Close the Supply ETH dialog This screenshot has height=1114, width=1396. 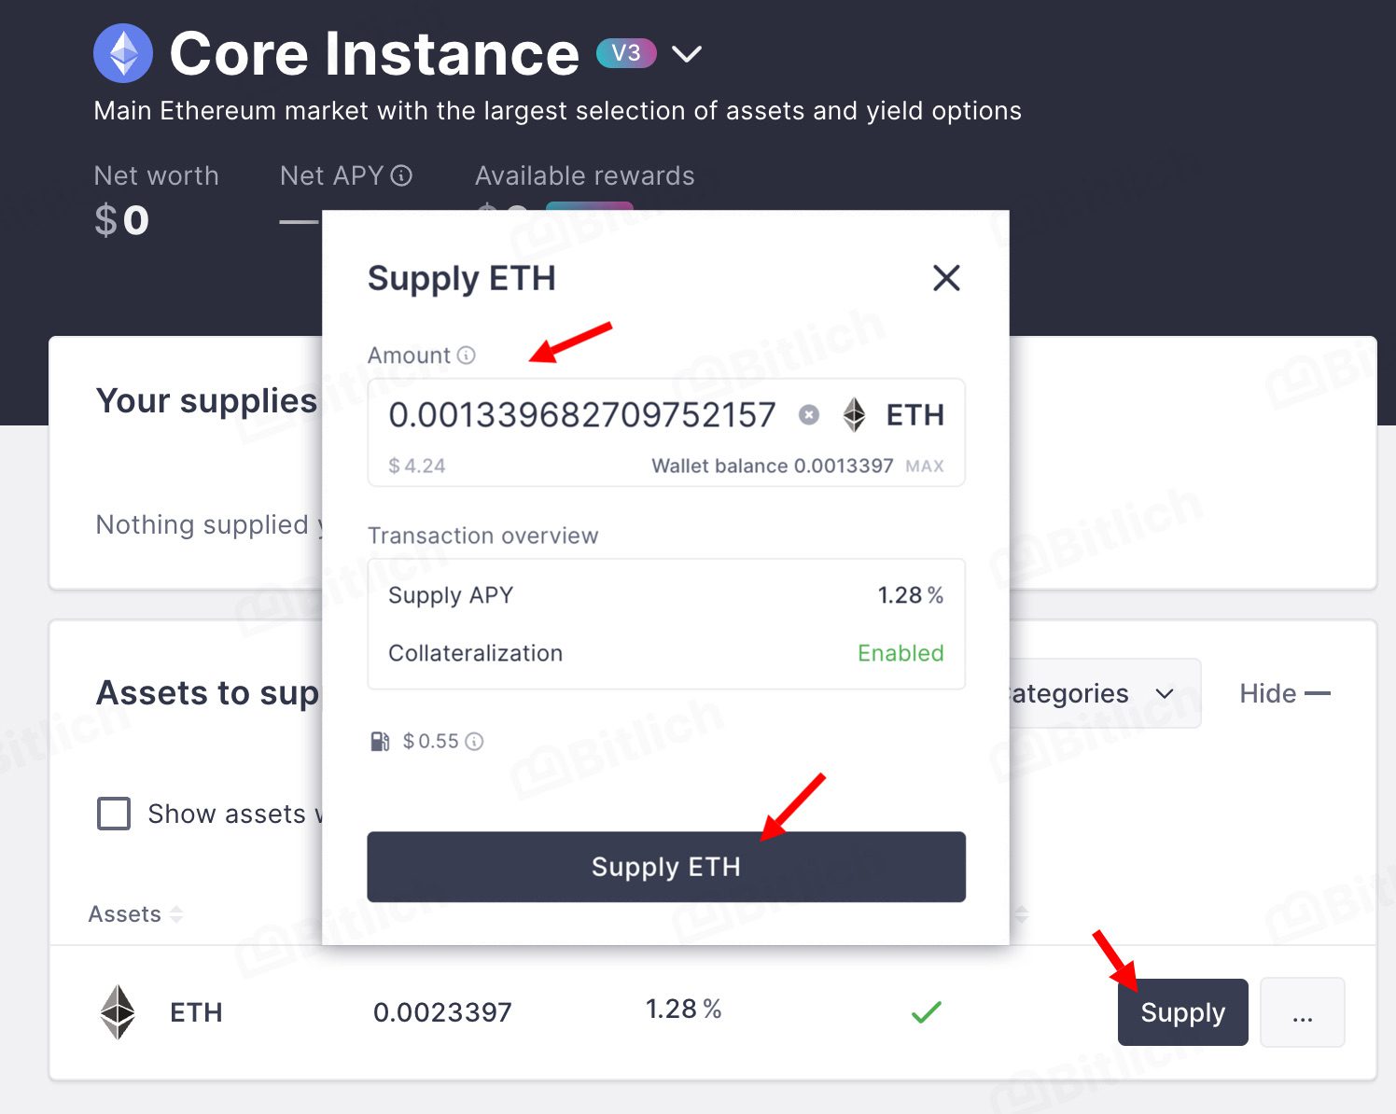point(946,277)
